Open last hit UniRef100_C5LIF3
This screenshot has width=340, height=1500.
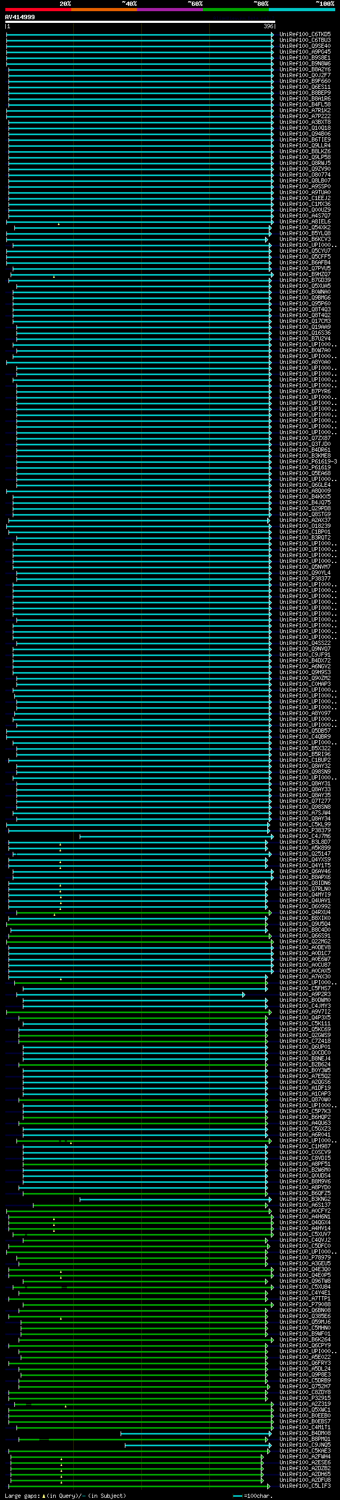[x=305, y=1486]
